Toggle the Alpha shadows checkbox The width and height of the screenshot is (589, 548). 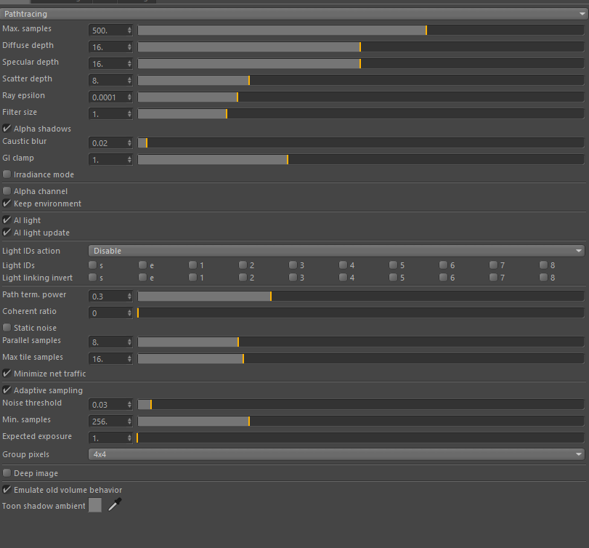[7, 129]
